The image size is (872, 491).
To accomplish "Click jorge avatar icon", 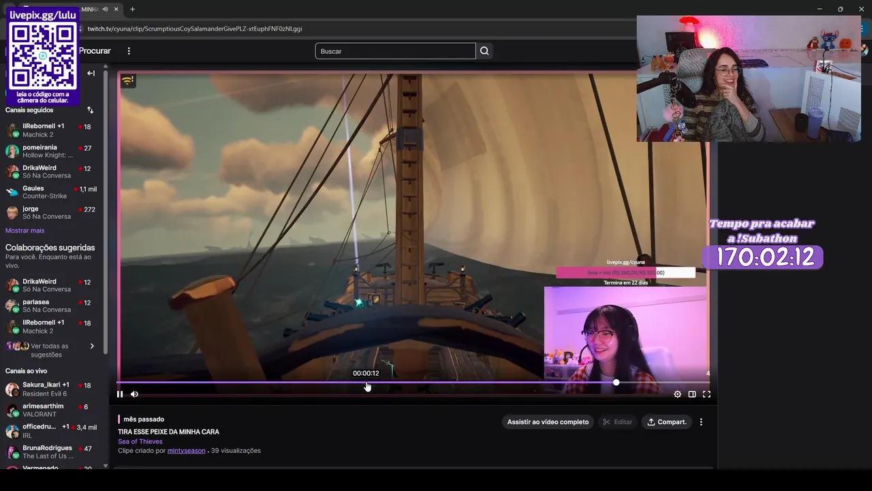I will (x=12, y=213).
